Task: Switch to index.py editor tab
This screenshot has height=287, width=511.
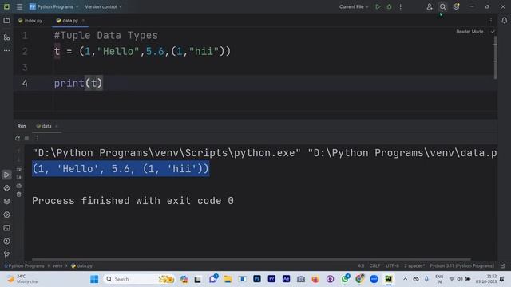Action: click(x=30, y=21)
